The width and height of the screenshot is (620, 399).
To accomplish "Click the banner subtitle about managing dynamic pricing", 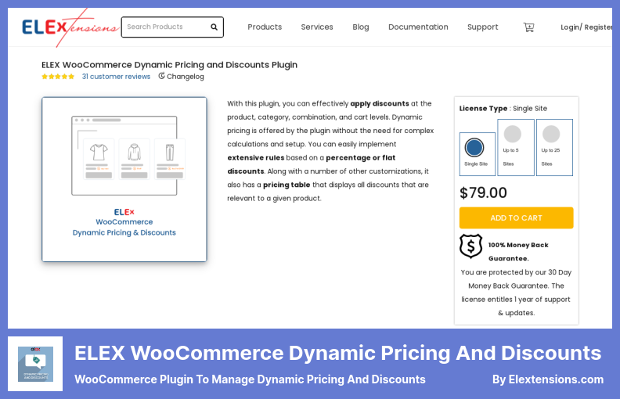I will (x=250, y=379).
